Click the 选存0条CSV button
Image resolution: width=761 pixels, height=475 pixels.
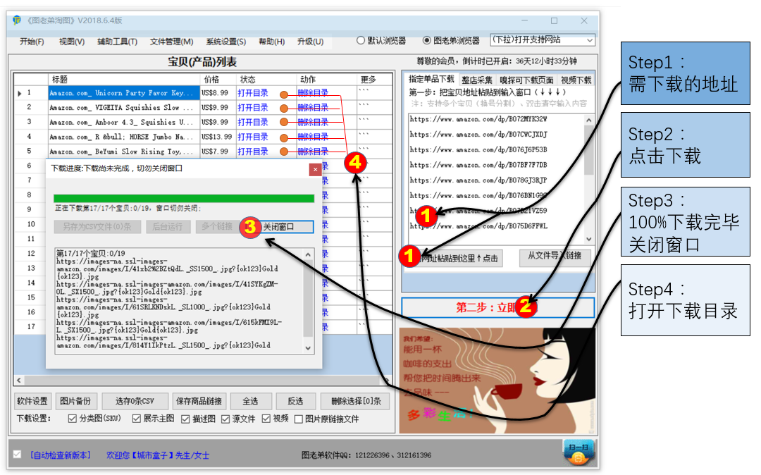point(135,401)
